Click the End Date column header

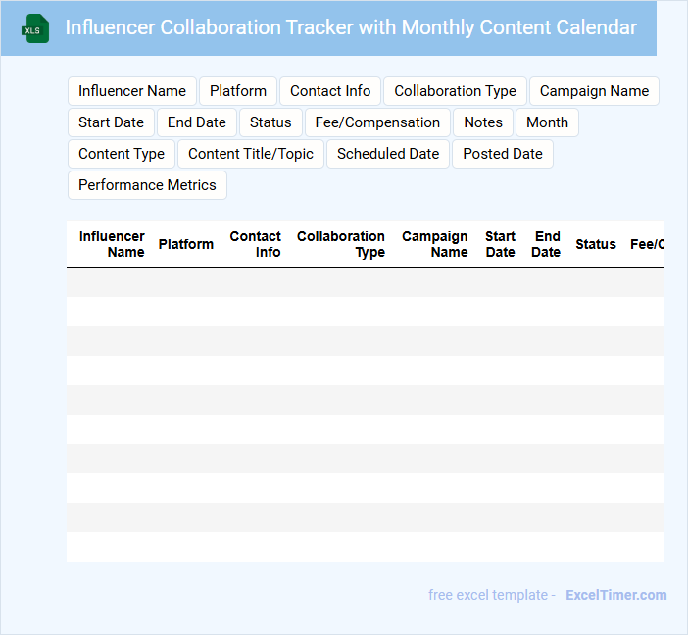tap(546, 244)
